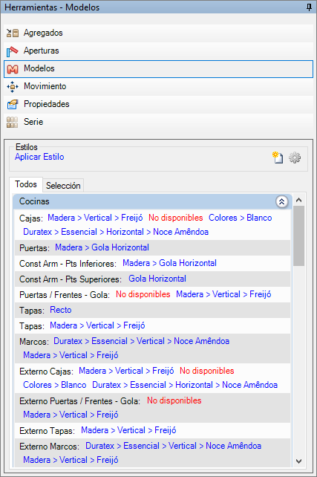Image resolution: width=317 pixels, height=477 pixels.
Task: Select Externo Cajas Colores > Blanco
Action: [x=55, y=385]
